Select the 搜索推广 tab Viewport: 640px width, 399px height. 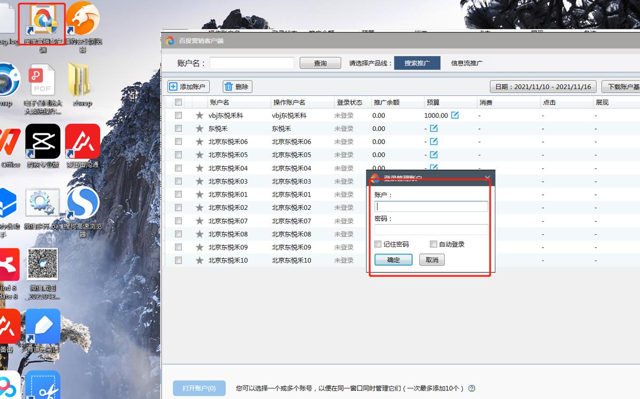click(x=417, y=62)
